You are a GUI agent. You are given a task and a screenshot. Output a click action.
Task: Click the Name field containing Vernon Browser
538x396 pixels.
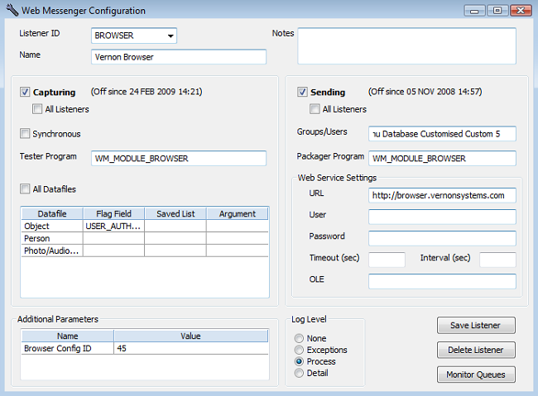(x=179, y=57)
